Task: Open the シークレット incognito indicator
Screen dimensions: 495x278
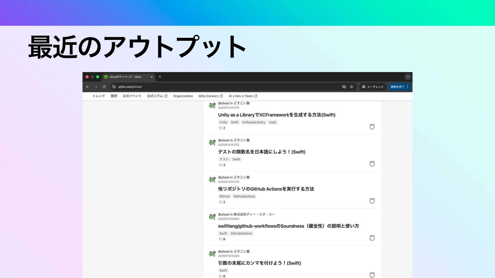Action: [x=373, y=87]
